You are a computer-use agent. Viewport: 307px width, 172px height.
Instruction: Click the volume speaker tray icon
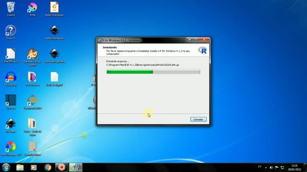pos(271,168)
